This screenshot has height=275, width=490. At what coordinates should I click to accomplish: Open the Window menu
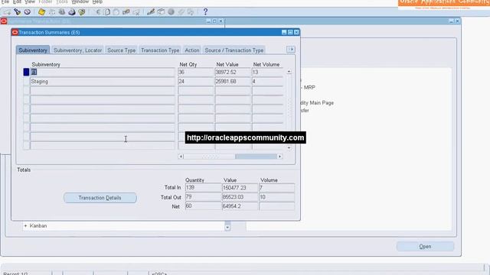coord(80,2)
